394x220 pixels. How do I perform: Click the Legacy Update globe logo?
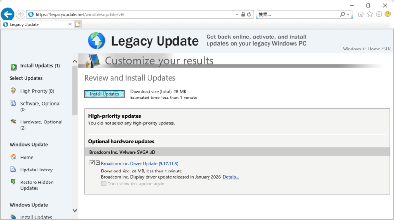point(97,40)
